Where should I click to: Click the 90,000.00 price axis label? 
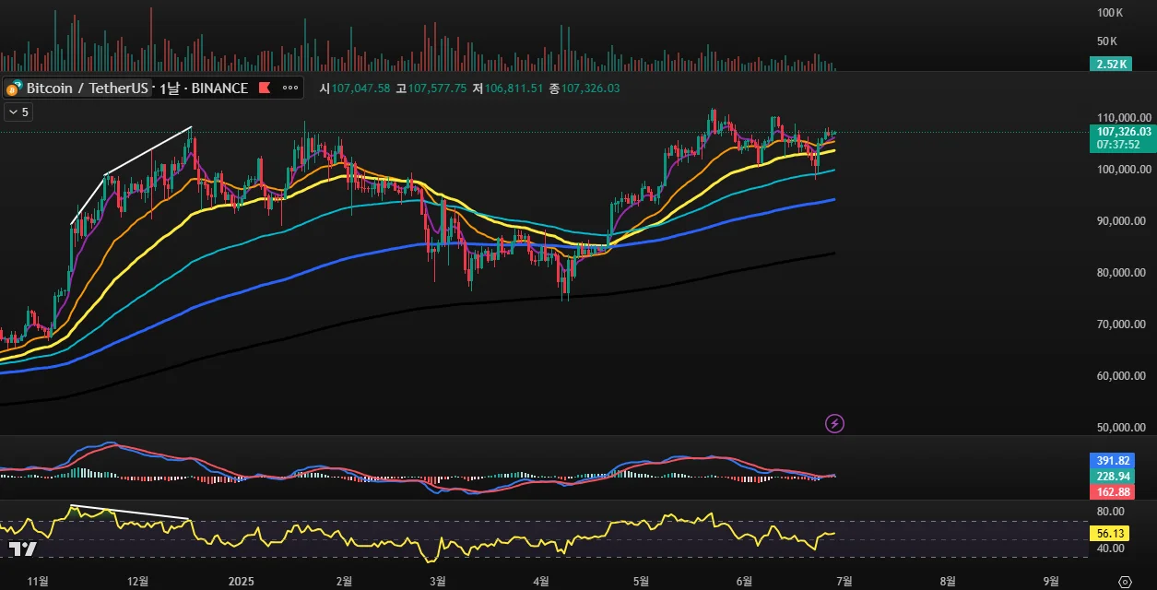[1123, 221]
